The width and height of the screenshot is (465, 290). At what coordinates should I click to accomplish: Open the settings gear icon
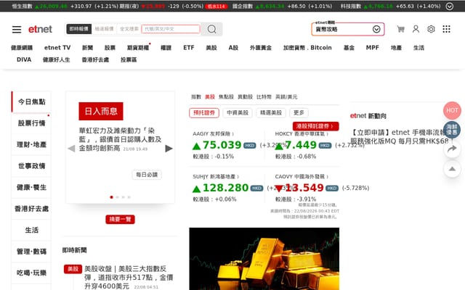click(x=431, y=29)
